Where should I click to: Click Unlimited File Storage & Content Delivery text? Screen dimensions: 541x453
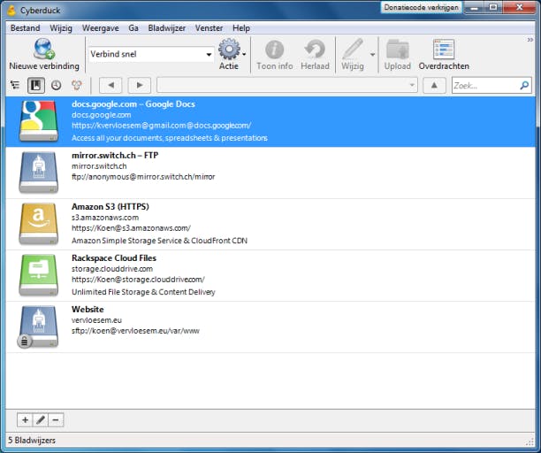click(143, 292)
